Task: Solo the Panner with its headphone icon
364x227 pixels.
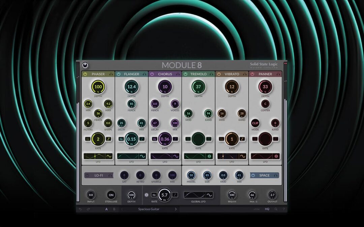Action: pos(278,74)
